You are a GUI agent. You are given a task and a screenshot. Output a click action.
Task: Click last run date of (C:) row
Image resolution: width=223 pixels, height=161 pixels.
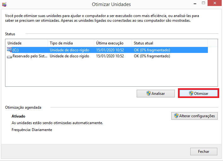(110, 50)
